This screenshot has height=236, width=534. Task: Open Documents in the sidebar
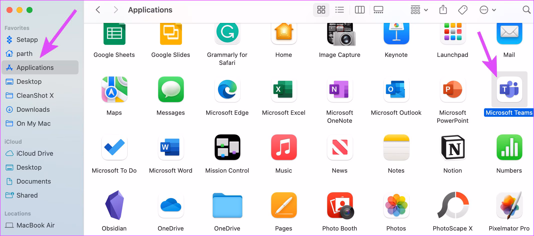40,181
